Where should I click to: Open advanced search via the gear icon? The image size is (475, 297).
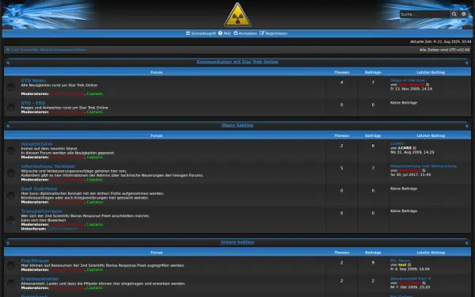pyautogui.click(x=463, y=14)
